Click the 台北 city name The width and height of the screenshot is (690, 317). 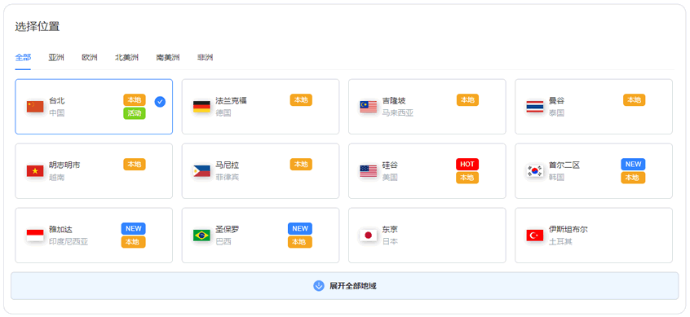pos(57,101)
